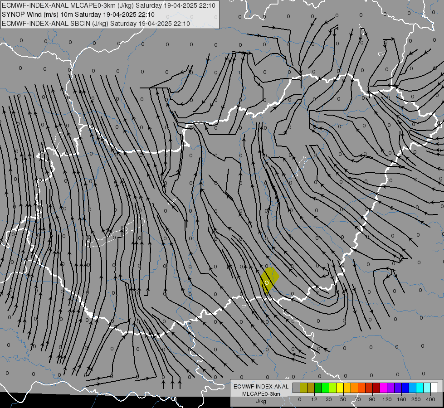Click the magenta legend swatch
The width and height of the screenshot is (444, 408).
coord(384,388)
